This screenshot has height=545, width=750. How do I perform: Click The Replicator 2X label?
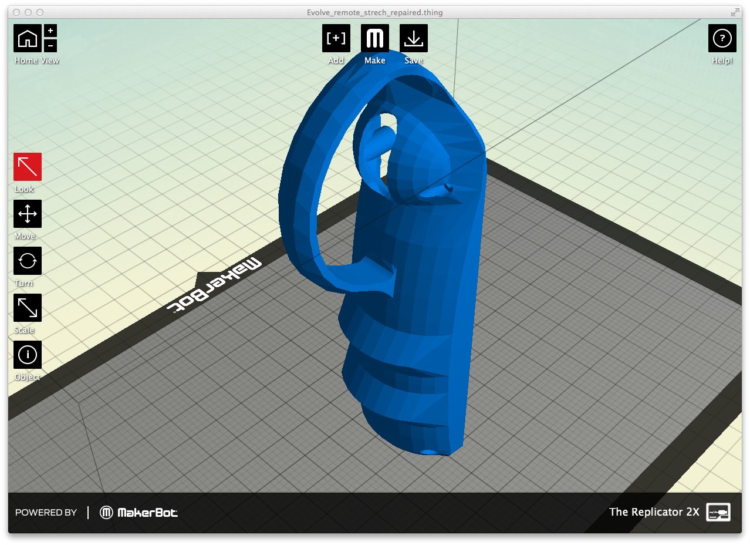(654, 512)
